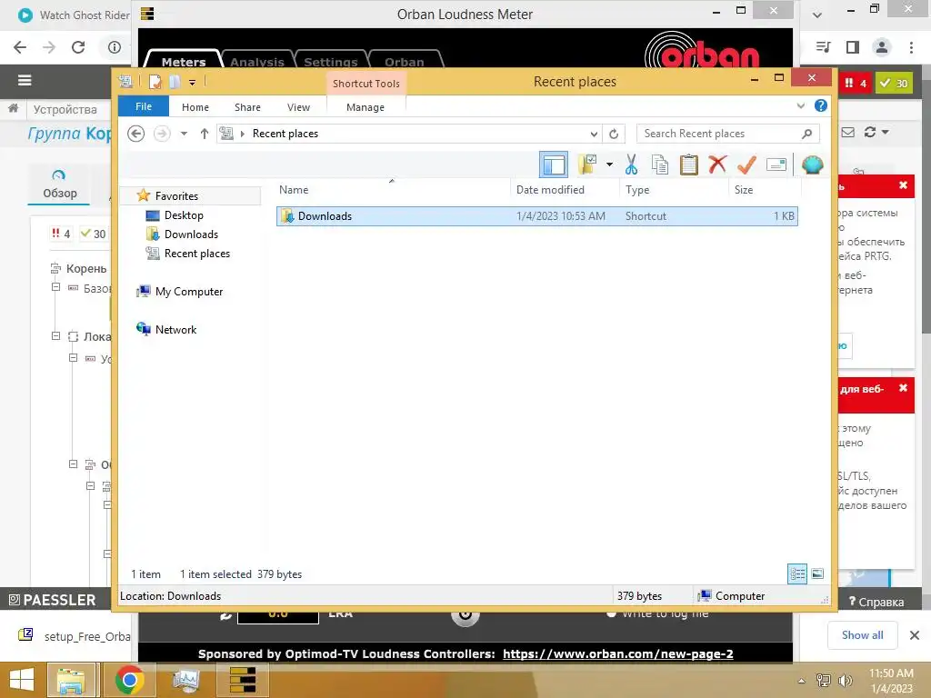Click green badge showing 30 in PRTG header
Screen dimensions: 931x698
pos(895,83)
